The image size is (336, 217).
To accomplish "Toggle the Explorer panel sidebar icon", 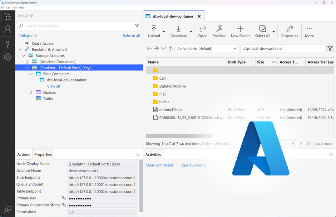I will point(8,16).
